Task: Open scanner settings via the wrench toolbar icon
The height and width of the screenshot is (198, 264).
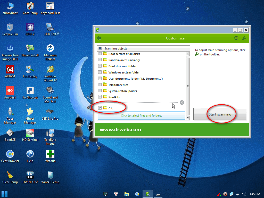Action: click(x=244, y=38)
